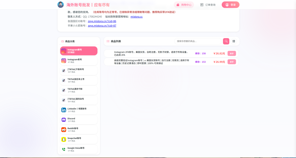Focus the 搜索你想要的商品 search field
The image size is (296, 158).
(x=198, y=41)
